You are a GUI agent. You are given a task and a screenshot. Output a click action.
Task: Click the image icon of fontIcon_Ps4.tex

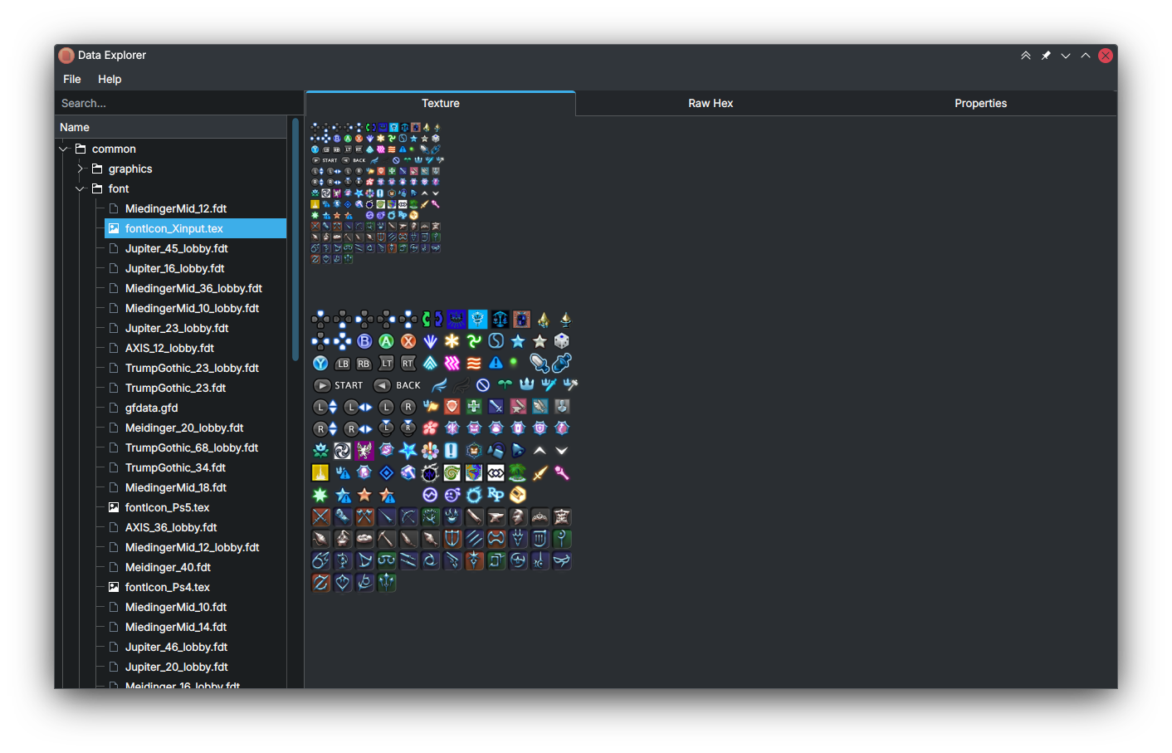114,587
